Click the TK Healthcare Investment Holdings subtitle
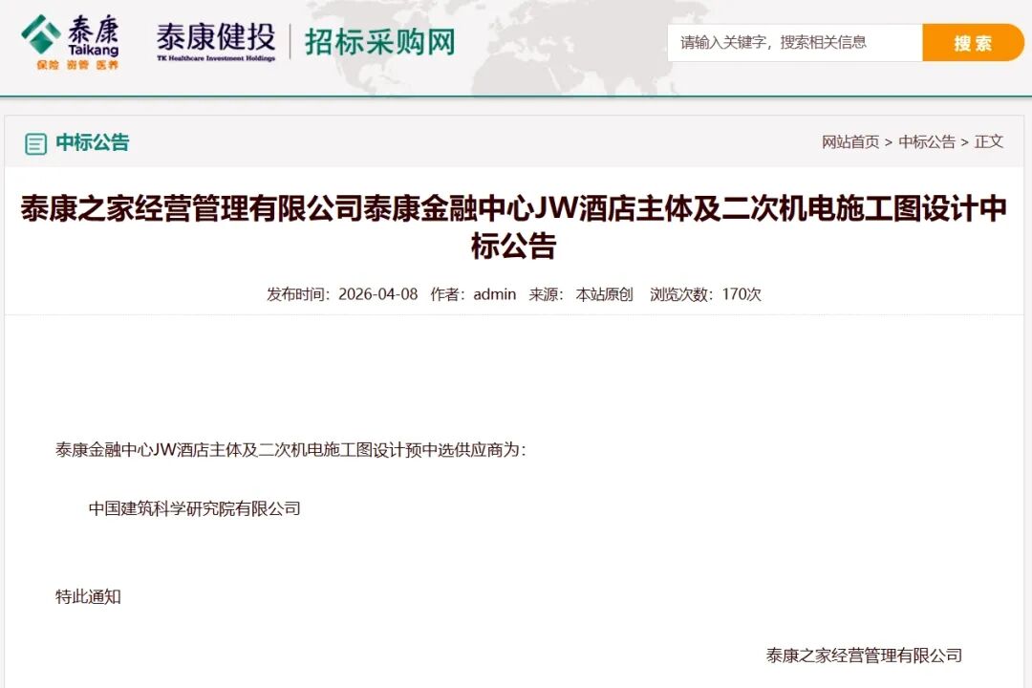 point(216,59)
